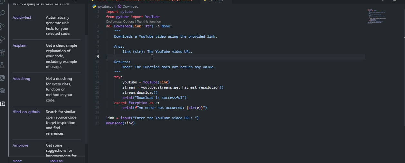Image resolution: width=405 pixels, height=163 pixels.
Task: Click the 'Args:' docstring line
Action: coord(119,47)
